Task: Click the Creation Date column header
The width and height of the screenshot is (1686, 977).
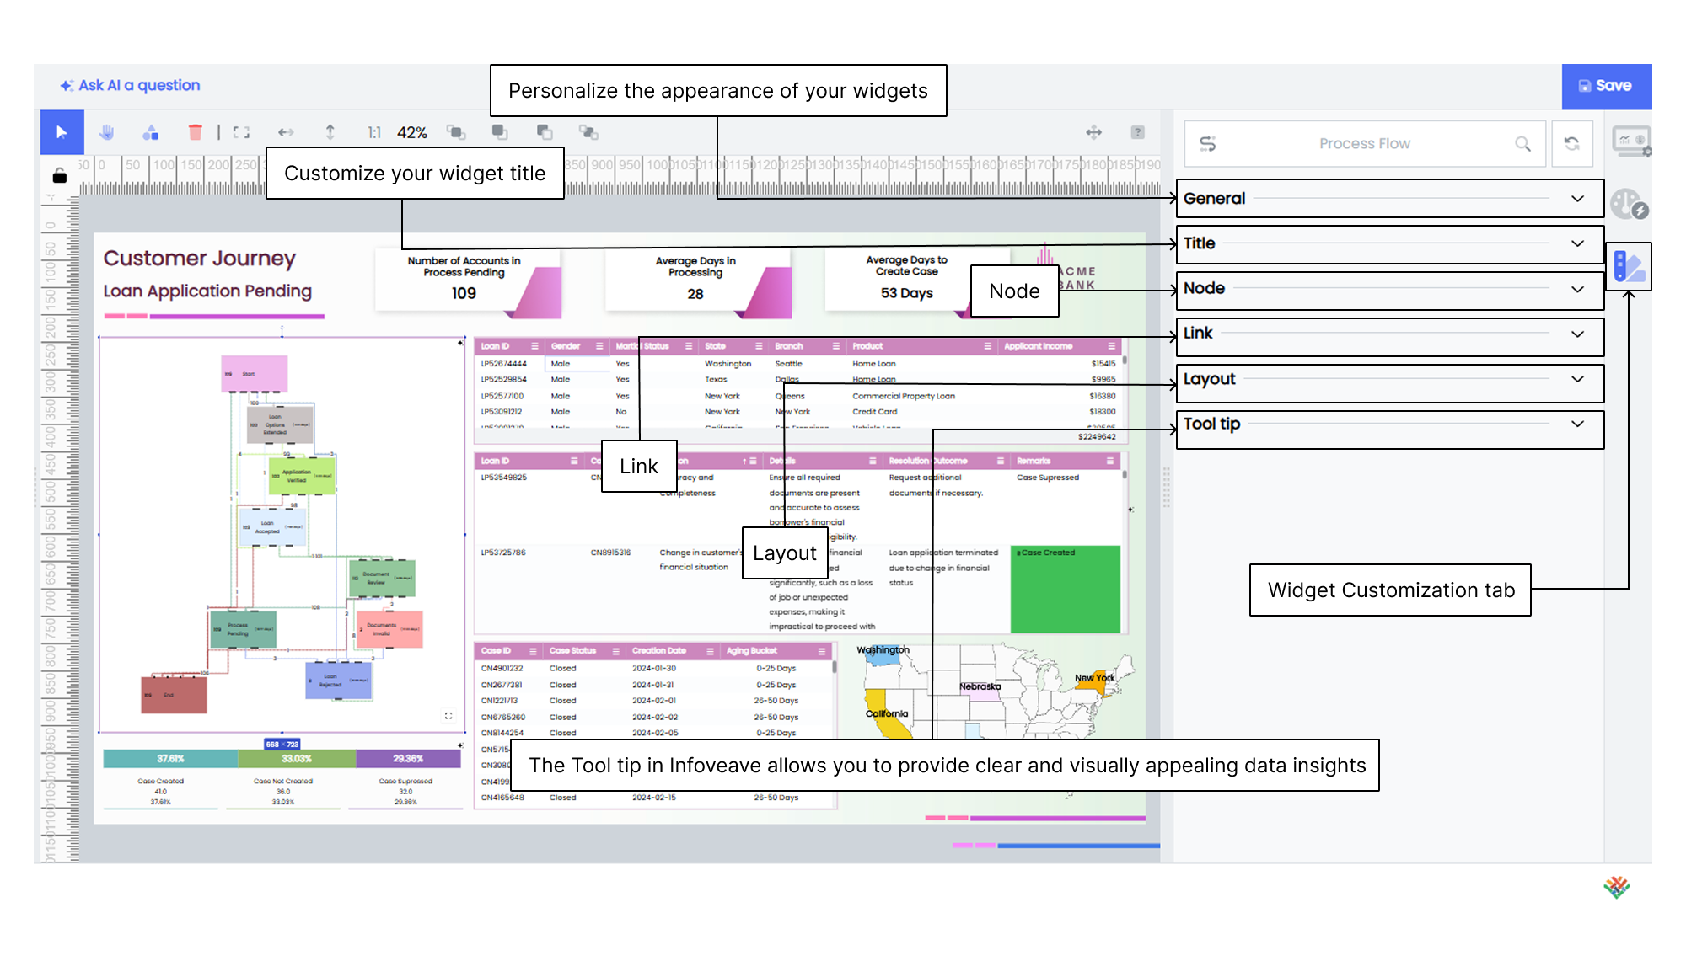Action: pos(659,651)
